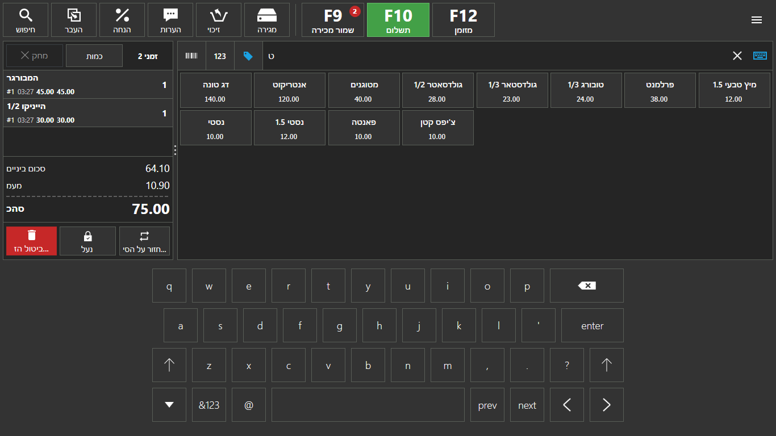Switch to barcode input mode
Screen dimensions: 776x436
click(191, 56)
